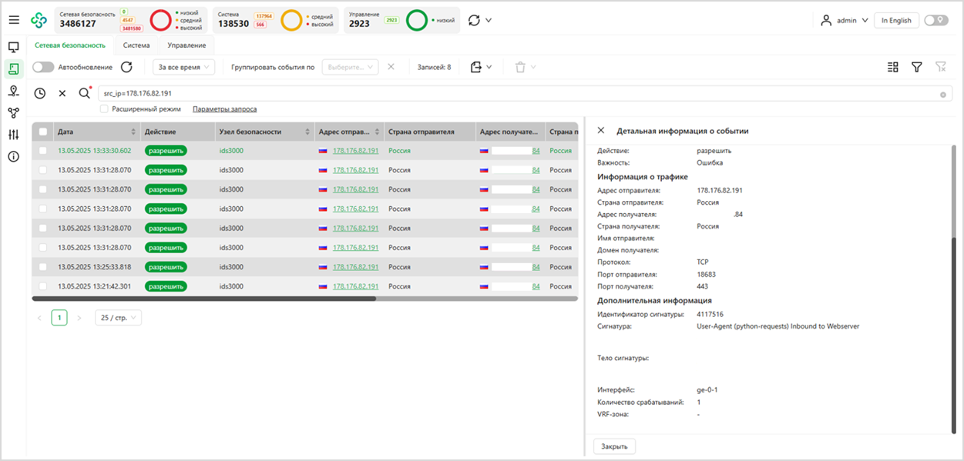This screenshot has height=461, width=964.
Task: Expand the За все время dropdown
Action: pos(184,67)
